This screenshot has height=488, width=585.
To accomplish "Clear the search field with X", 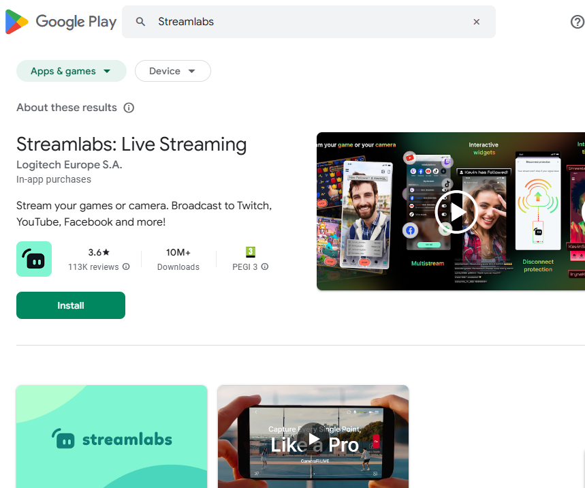I will 477,22.
